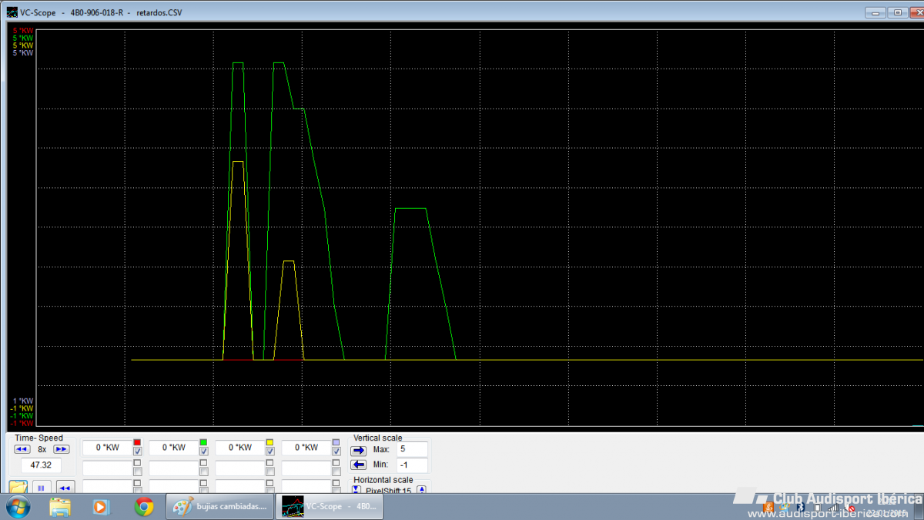
Task: Click the red channel 0 °KW value box
Action: pos(107,448)
